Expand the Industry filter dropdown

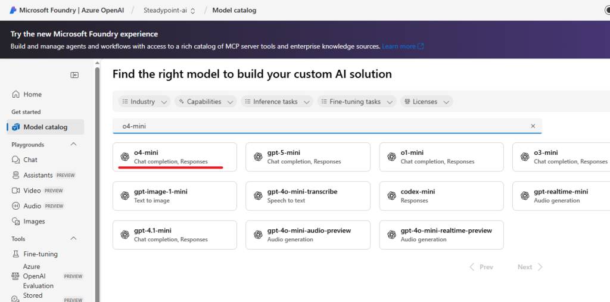pos(144,102)
